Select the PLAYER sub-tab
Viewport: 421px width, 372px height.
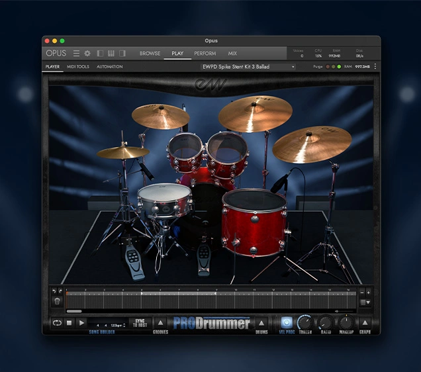(52, 67)
